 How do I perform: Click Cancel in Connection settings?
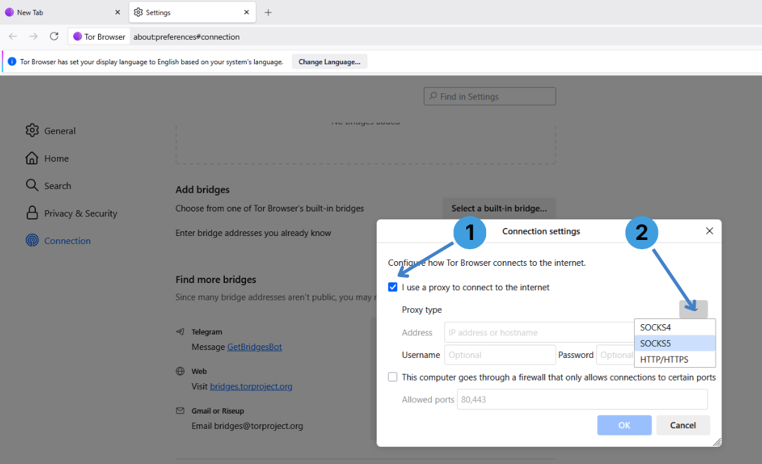pyautogui.click(x=683, y=425)
